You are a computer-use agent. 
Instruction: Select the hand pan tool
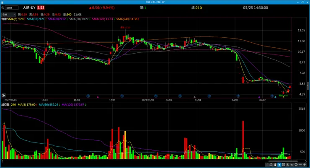point(275,165)
